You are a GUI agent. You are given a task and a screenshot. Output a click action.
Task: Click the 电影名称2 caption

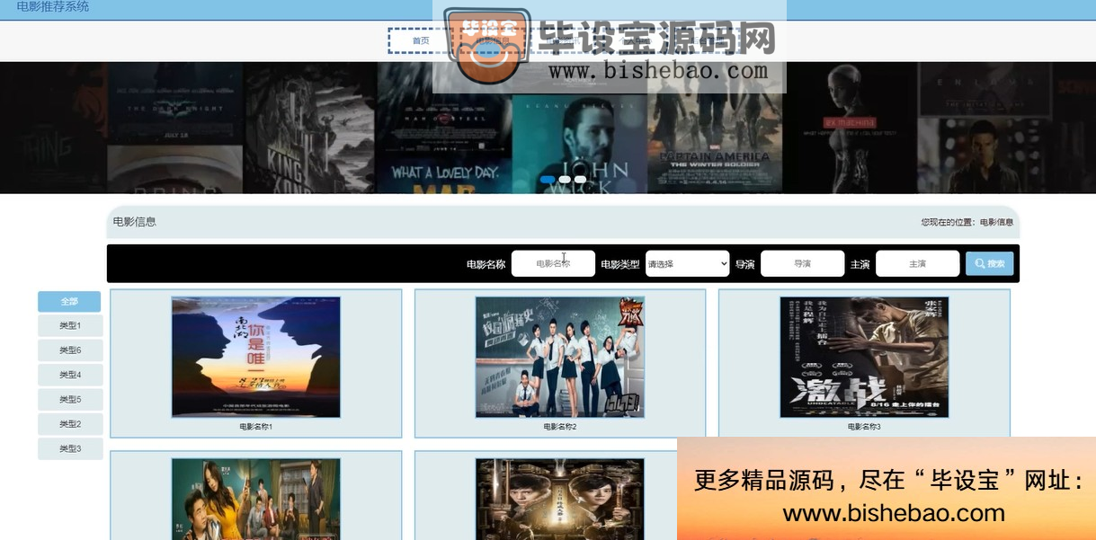pyautogui.click(x=560, y=427)
